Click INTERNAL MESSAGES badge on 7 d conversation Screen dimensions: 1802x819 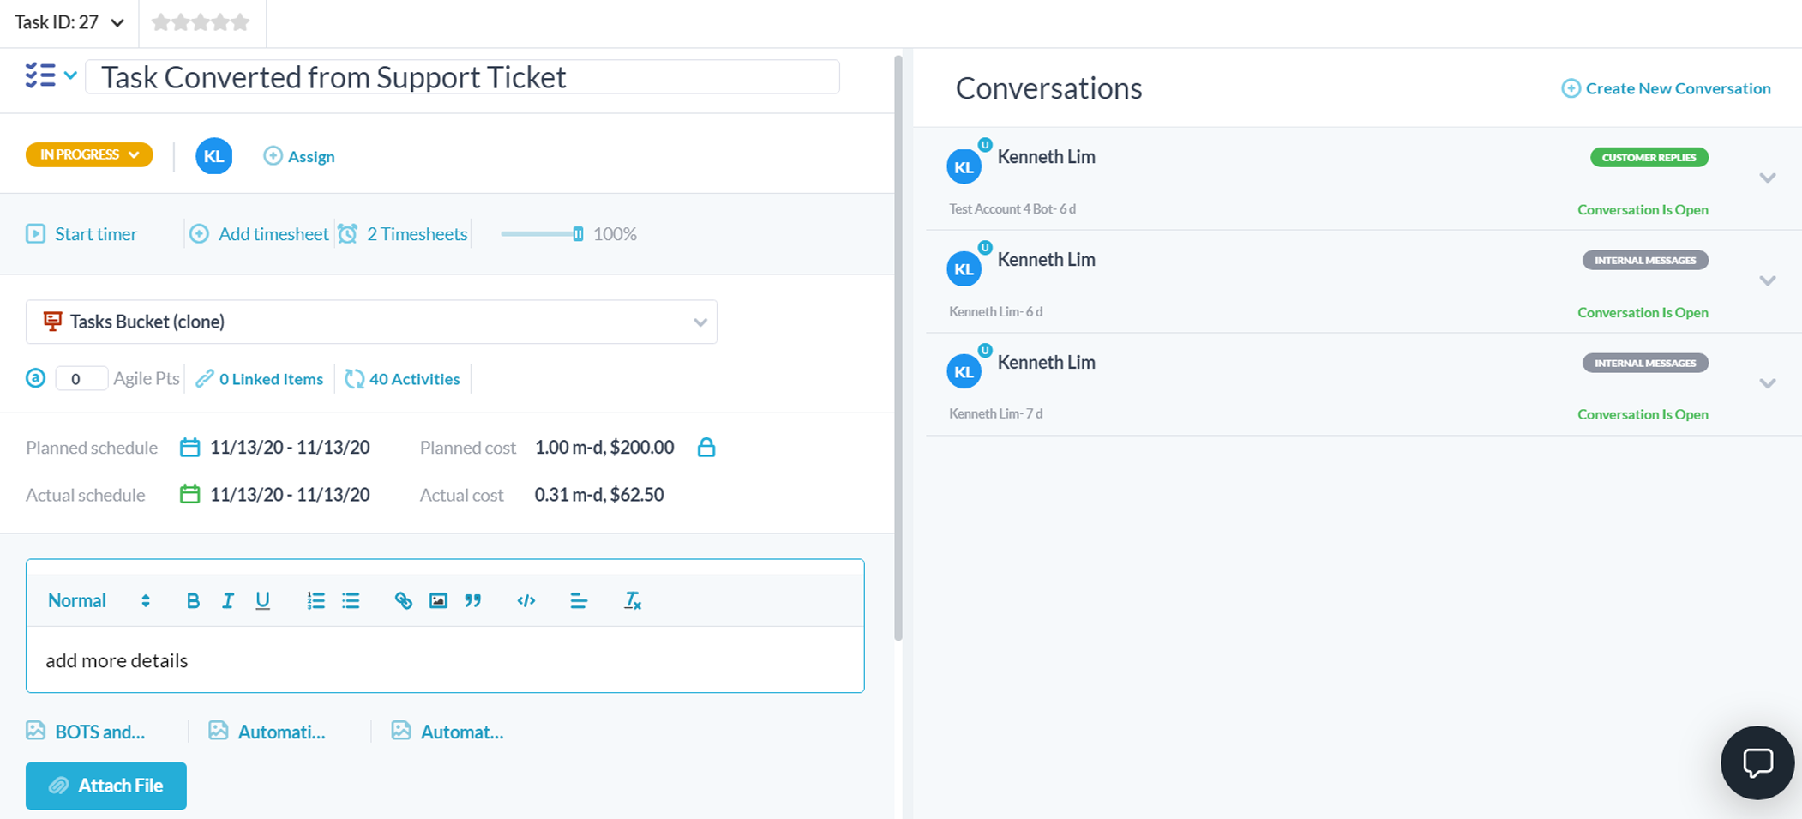(1645, 363)
